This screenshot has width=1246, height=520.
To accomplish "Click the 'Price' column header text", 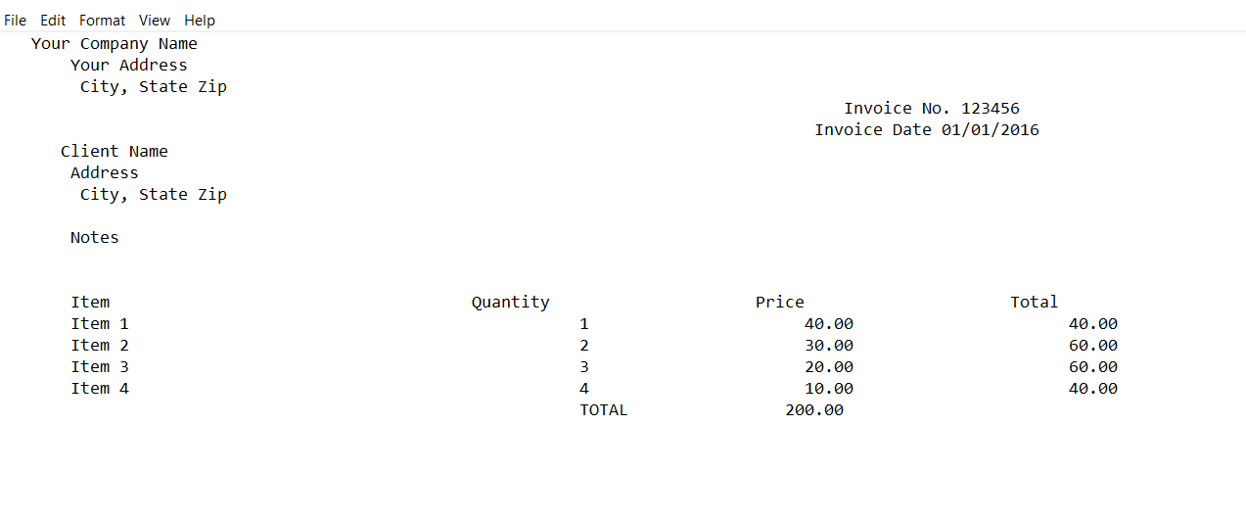I will [x=780, y=303].
